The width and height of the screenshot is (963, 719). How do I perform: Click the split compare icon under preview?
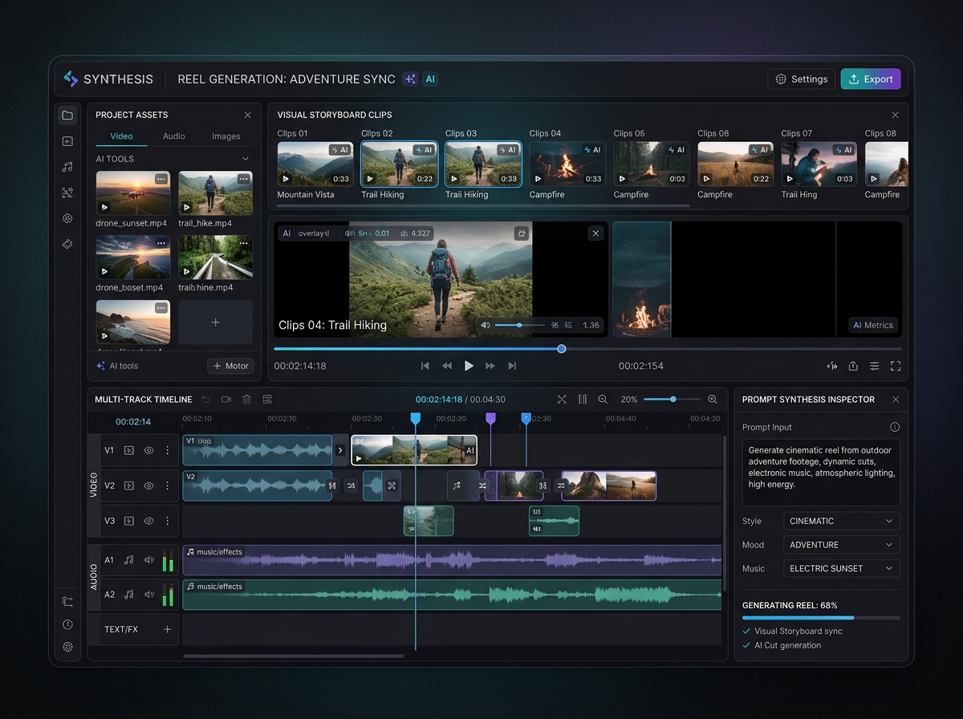[x=832, y=366]
